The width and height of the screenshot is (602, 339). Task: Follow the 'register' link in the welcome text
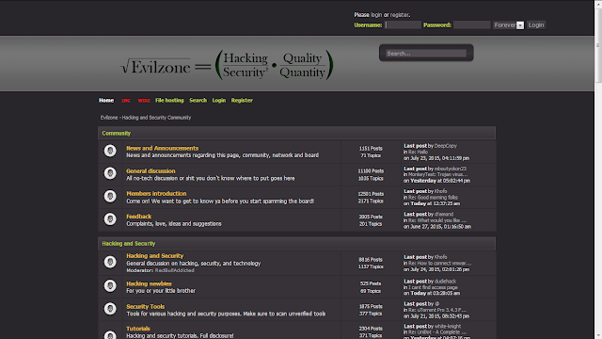pyautogui.click(x=399, y=15)
